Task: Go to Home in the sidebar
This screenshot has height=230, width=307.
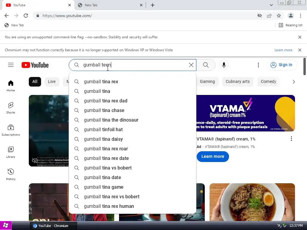Action: pos(10,86)
